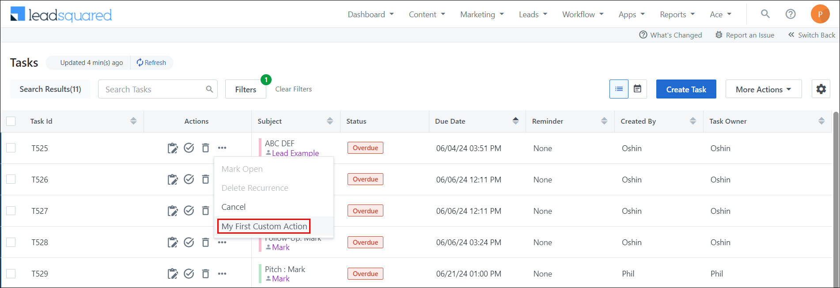This screenshot has width=840, height=288.
Task: Open more options ellipsis for T525
Action: click(222, 148)
